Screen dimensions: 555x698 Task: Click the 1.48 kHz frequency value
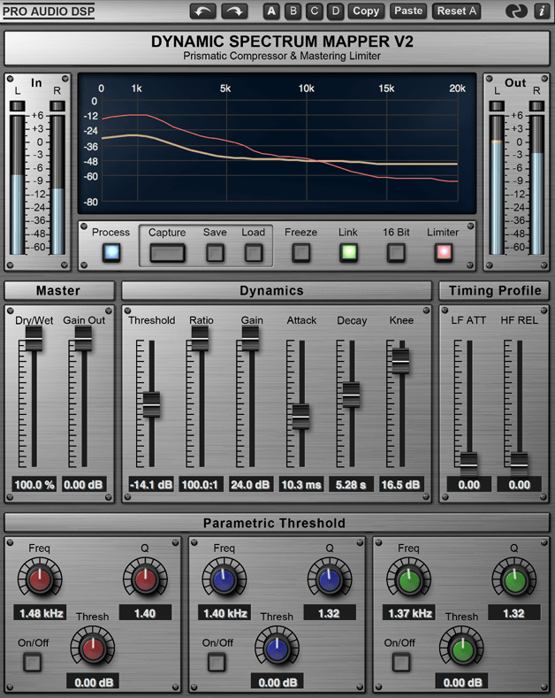(x=41, y=613)
